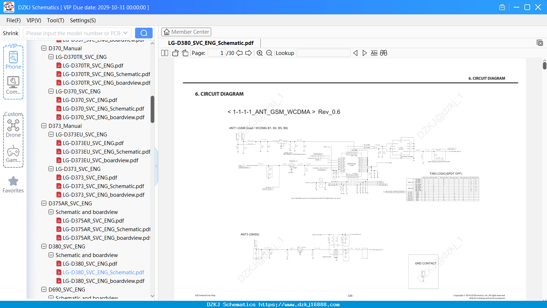This screenshot has height=308, width=547.
Task: Find next lookup result
Action: 365,53
